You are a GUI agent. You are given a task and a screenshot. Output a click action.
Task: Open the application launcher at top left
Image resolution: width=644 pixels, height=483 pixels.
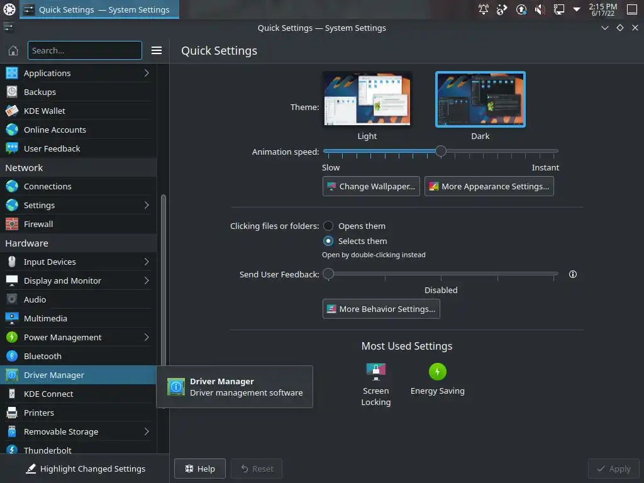point(9,9)
